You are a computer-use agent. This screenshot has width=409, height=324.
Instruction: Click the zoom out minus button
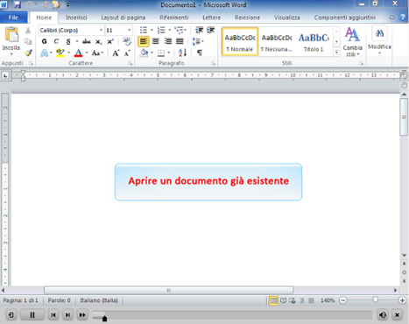click(343, 300)
